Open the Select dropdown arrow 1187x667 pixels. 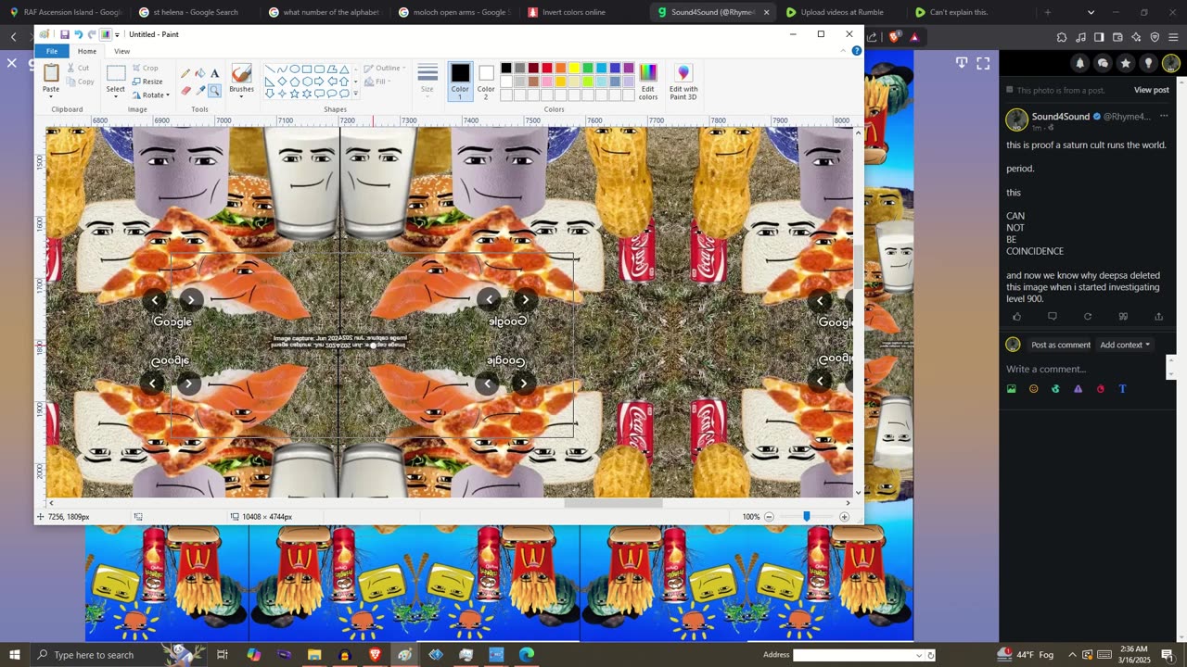[116, 96]
